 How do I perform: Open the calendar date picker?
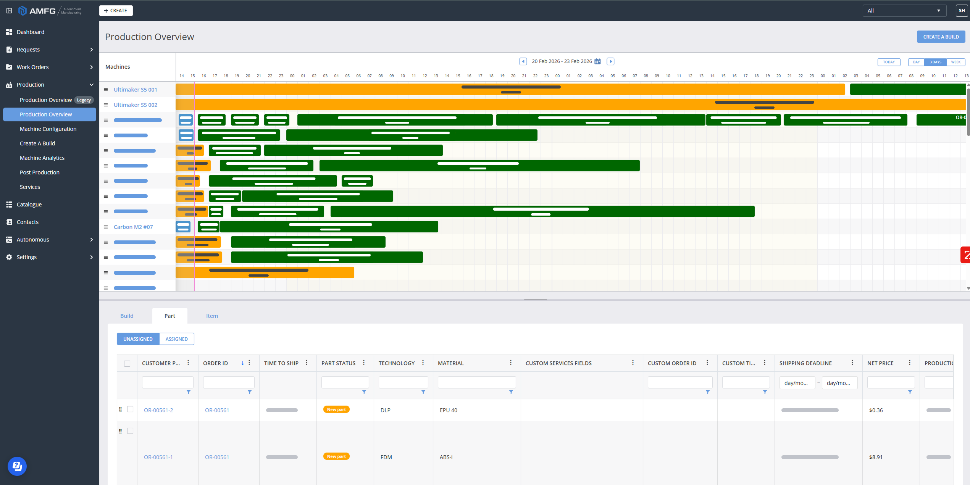[x=598, y=61]
